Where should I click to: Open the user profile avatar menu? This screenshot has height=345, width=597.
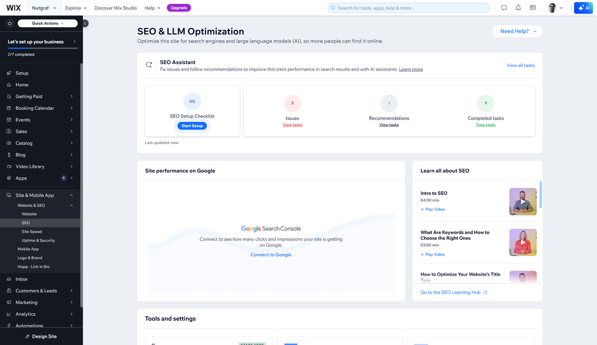pos(555,8)
